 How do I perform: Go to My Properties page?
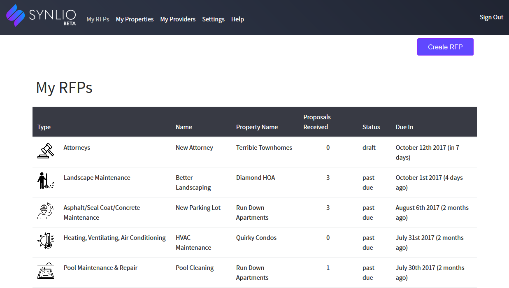tap(135, 19)
